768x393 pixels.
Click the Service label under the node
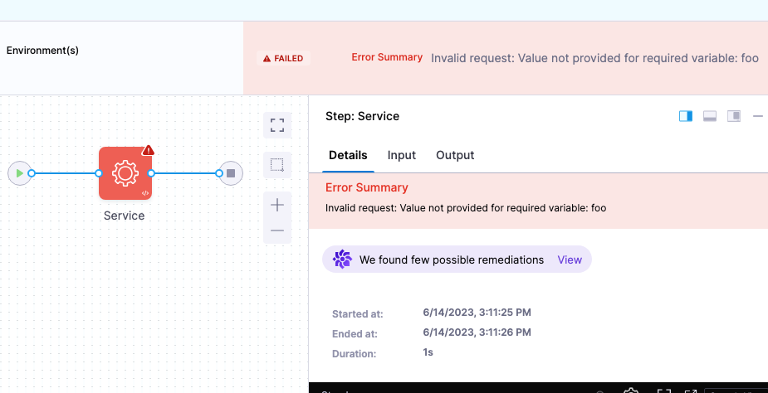click(125, 216)
